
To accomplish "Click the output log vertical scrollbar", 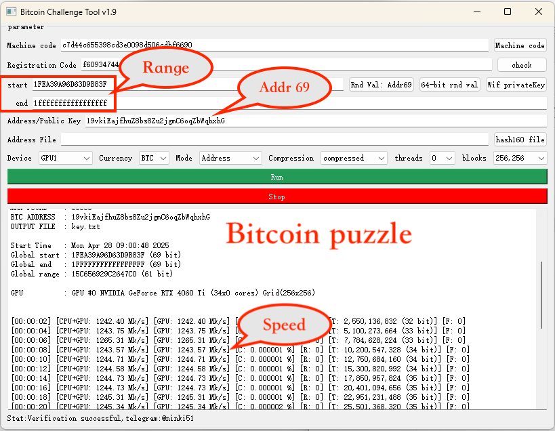I will (x=541, y=295).
